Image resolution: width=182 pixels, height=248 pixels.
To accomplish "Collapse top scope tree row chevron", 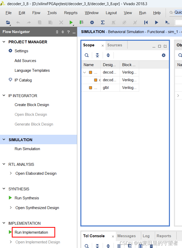I will click(x=84, y=73).
